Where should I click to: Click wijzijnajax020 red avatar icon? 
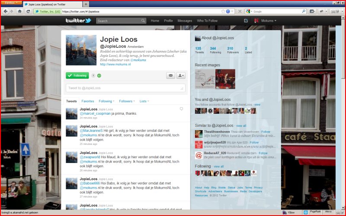tap(199, 144)
